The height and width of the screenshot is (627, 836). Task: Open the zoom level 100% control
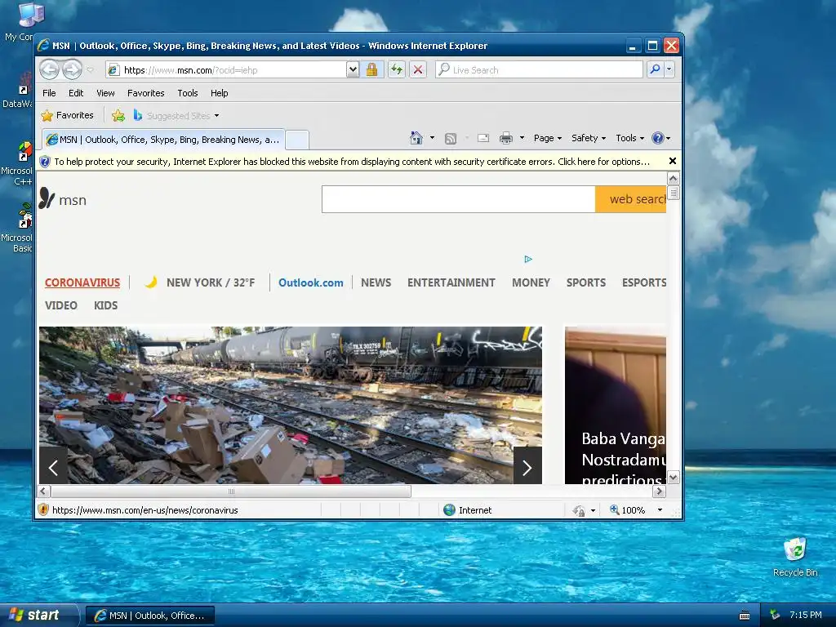[x=636, y=509]
